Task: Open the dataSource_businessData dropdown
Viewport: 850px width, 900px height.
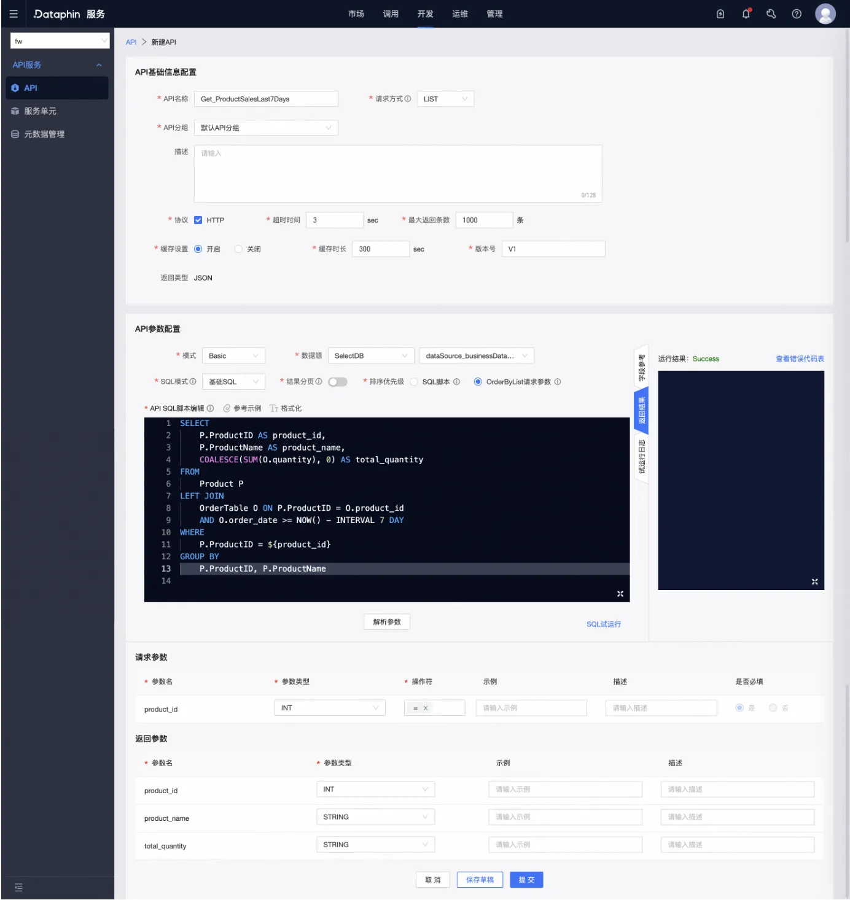Action: click(x=477, y=355)
